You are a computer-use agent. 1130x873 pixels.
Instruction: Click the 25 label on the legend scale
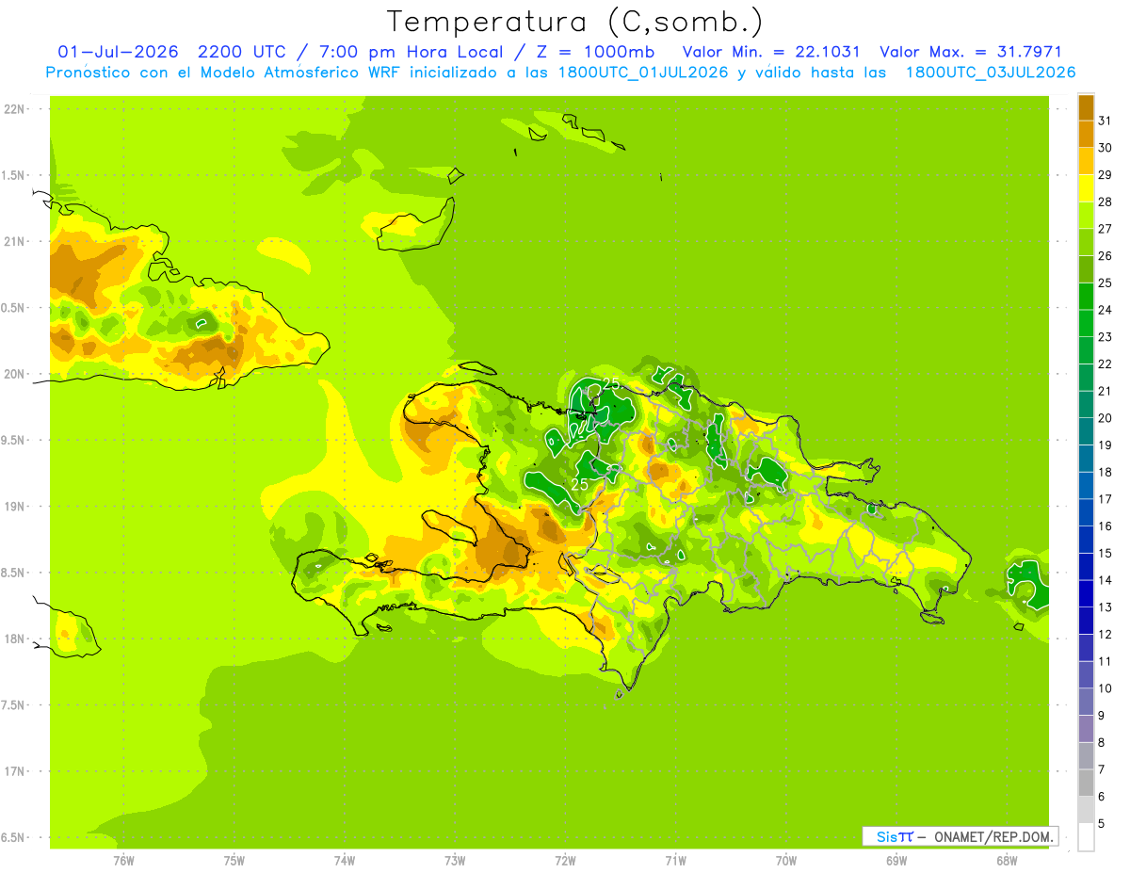tap(1105, 283)
